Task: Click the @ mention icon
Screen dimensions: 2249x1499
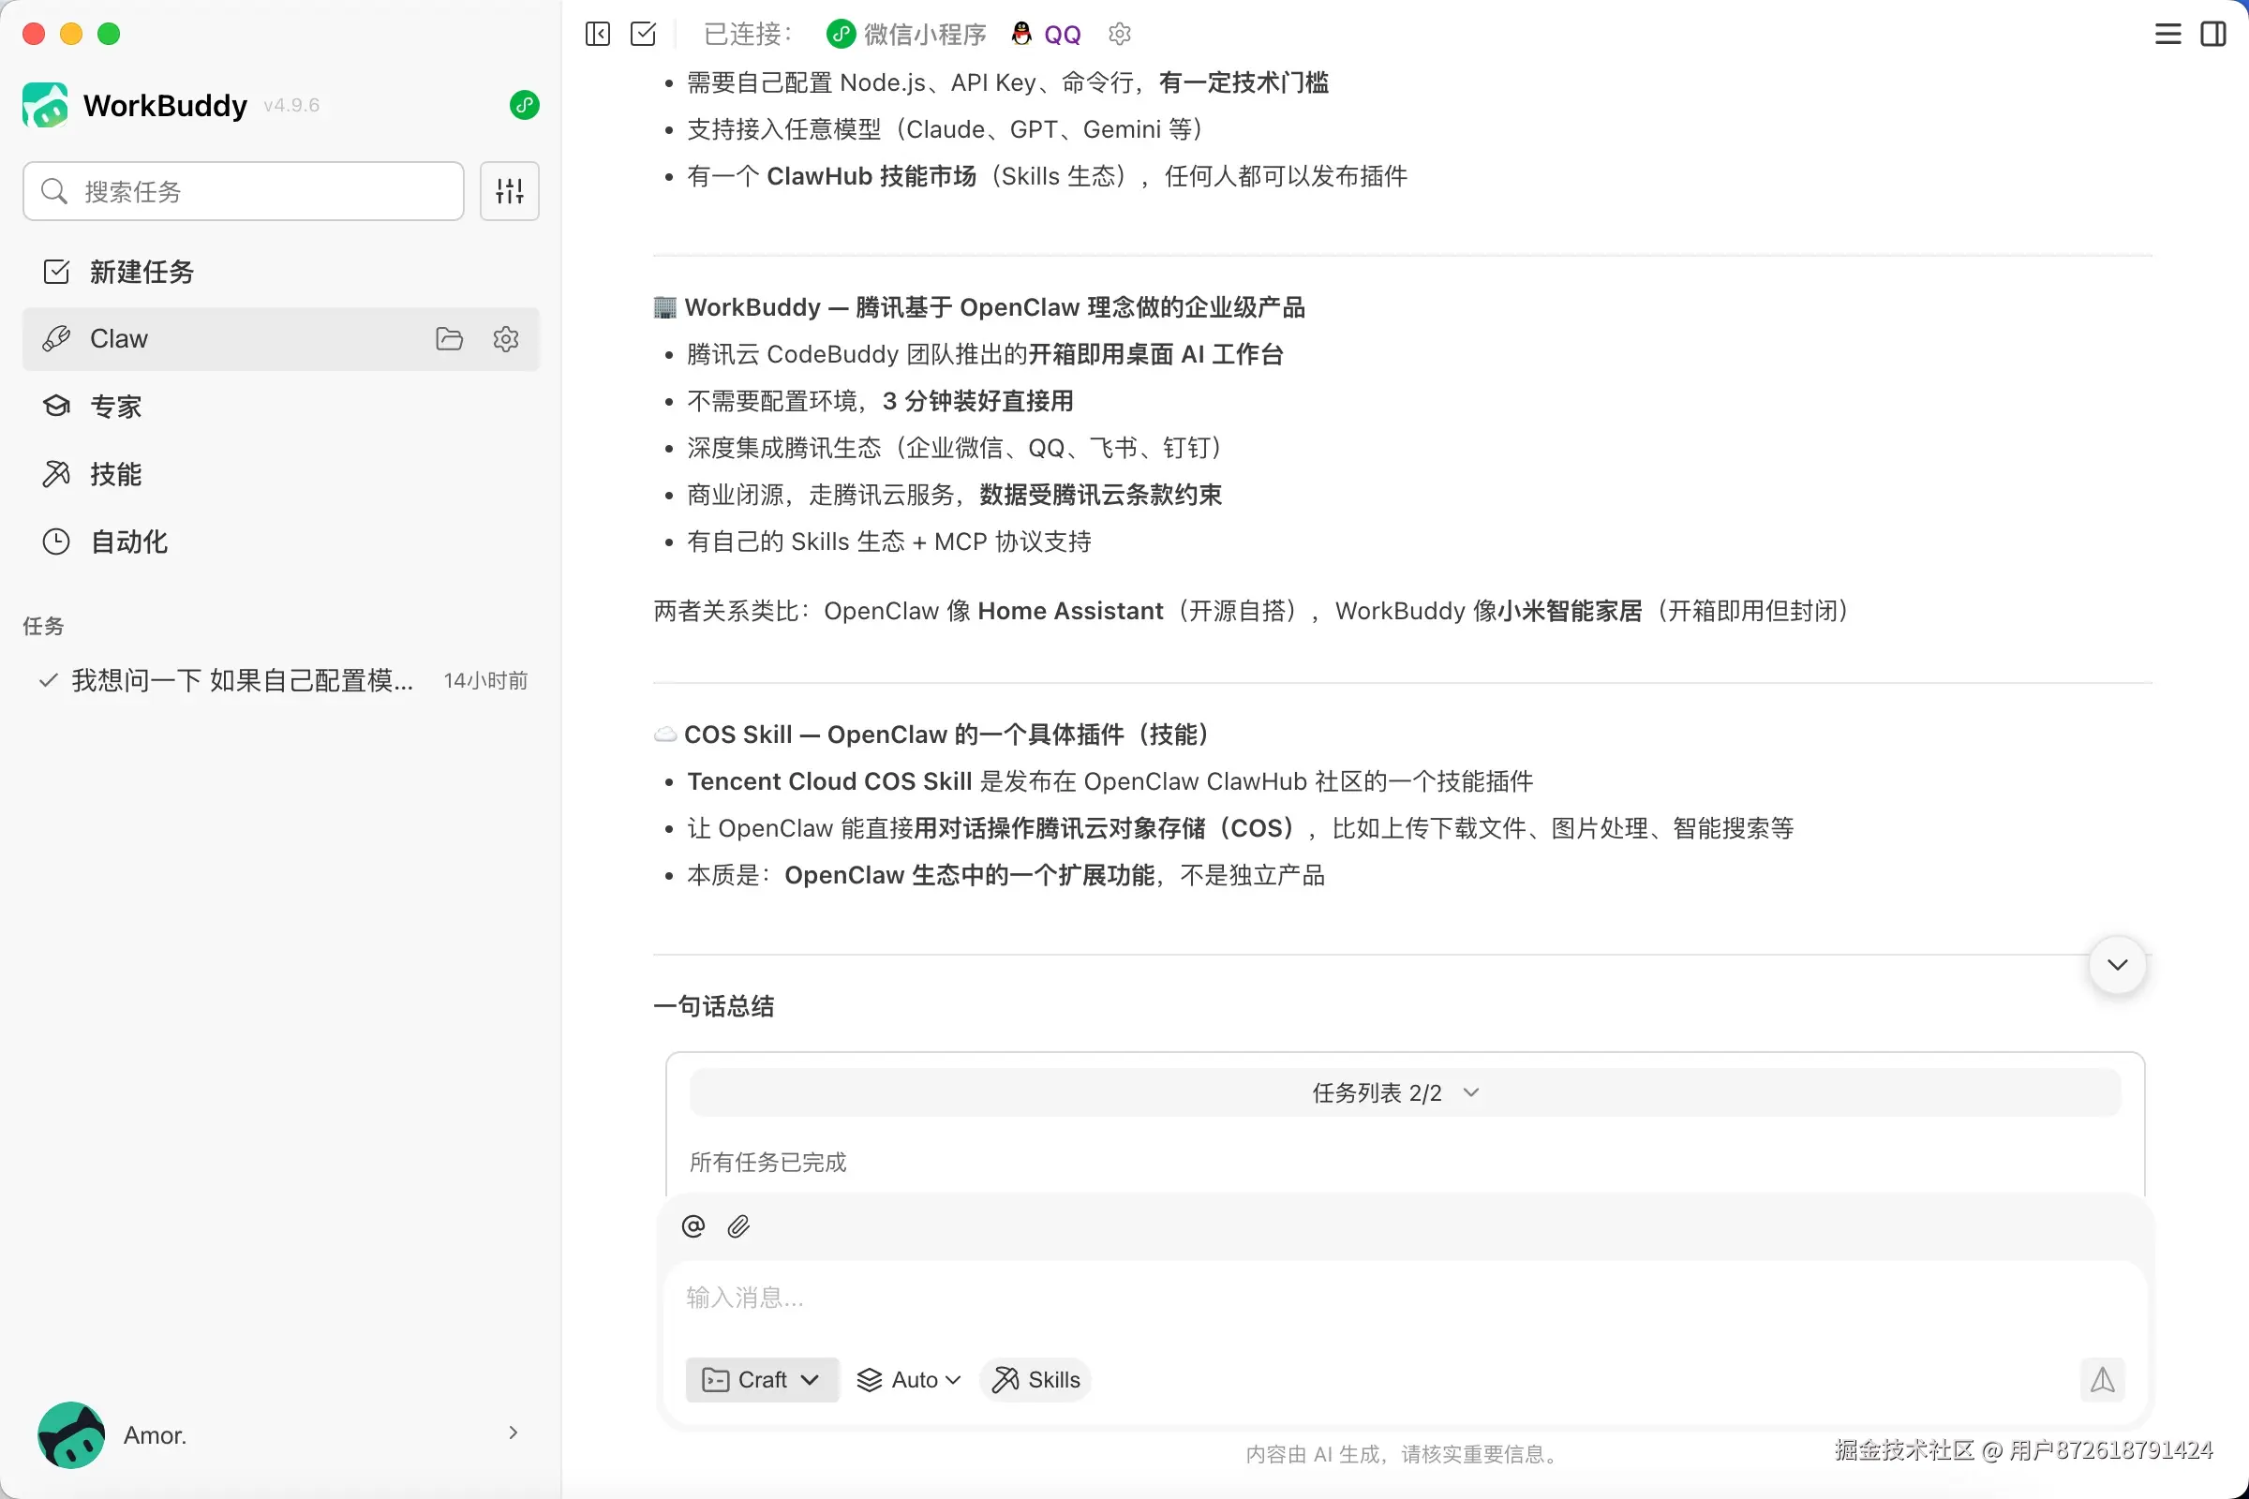Action: pyautogui.click(x=693, y=1225)
